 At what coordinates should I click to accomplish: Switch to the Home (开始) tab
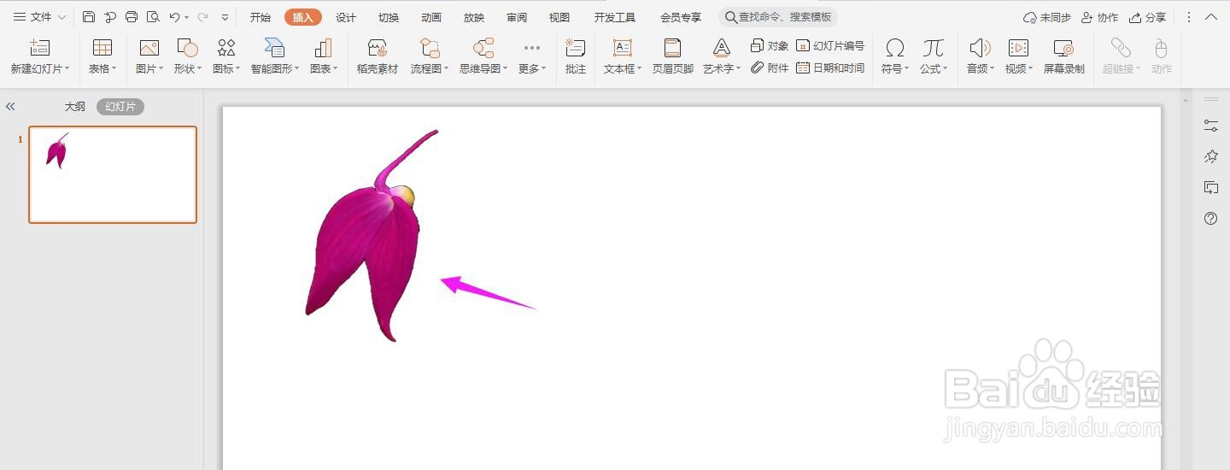(261, 17)
